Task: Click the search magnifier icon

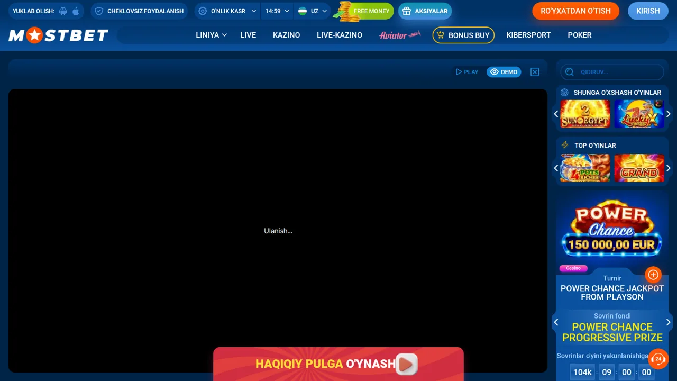Action: [570, 72]
